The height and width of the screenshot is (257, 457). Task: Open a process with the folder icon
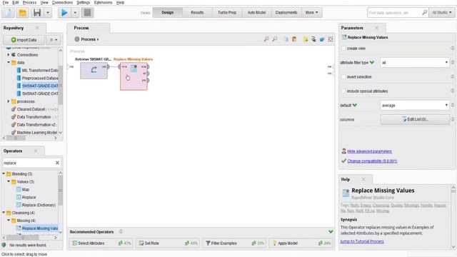22,13
